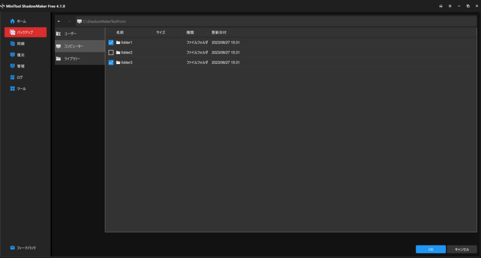Uncheck the folder1 checkbox
This screenshot has width=481, height=258.
111,43
